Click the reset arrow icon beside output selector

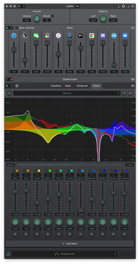(x=8, y=254)
